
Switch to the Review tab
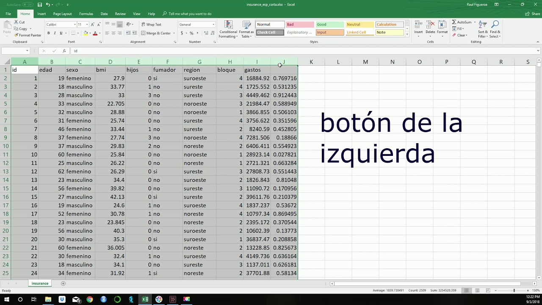(120, 14)
